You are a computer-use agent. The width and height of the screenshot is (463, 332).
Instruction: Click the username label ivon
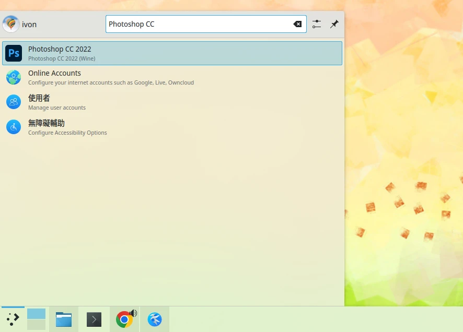tap(29, 25)
